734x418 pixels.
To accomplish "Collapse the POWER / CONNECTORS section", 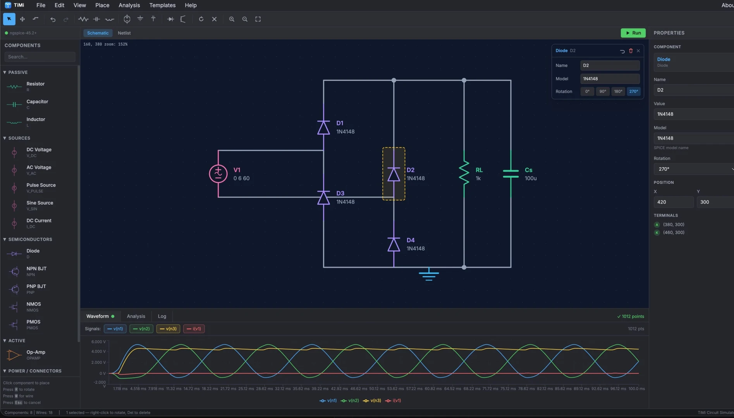I will pos(33,371).
